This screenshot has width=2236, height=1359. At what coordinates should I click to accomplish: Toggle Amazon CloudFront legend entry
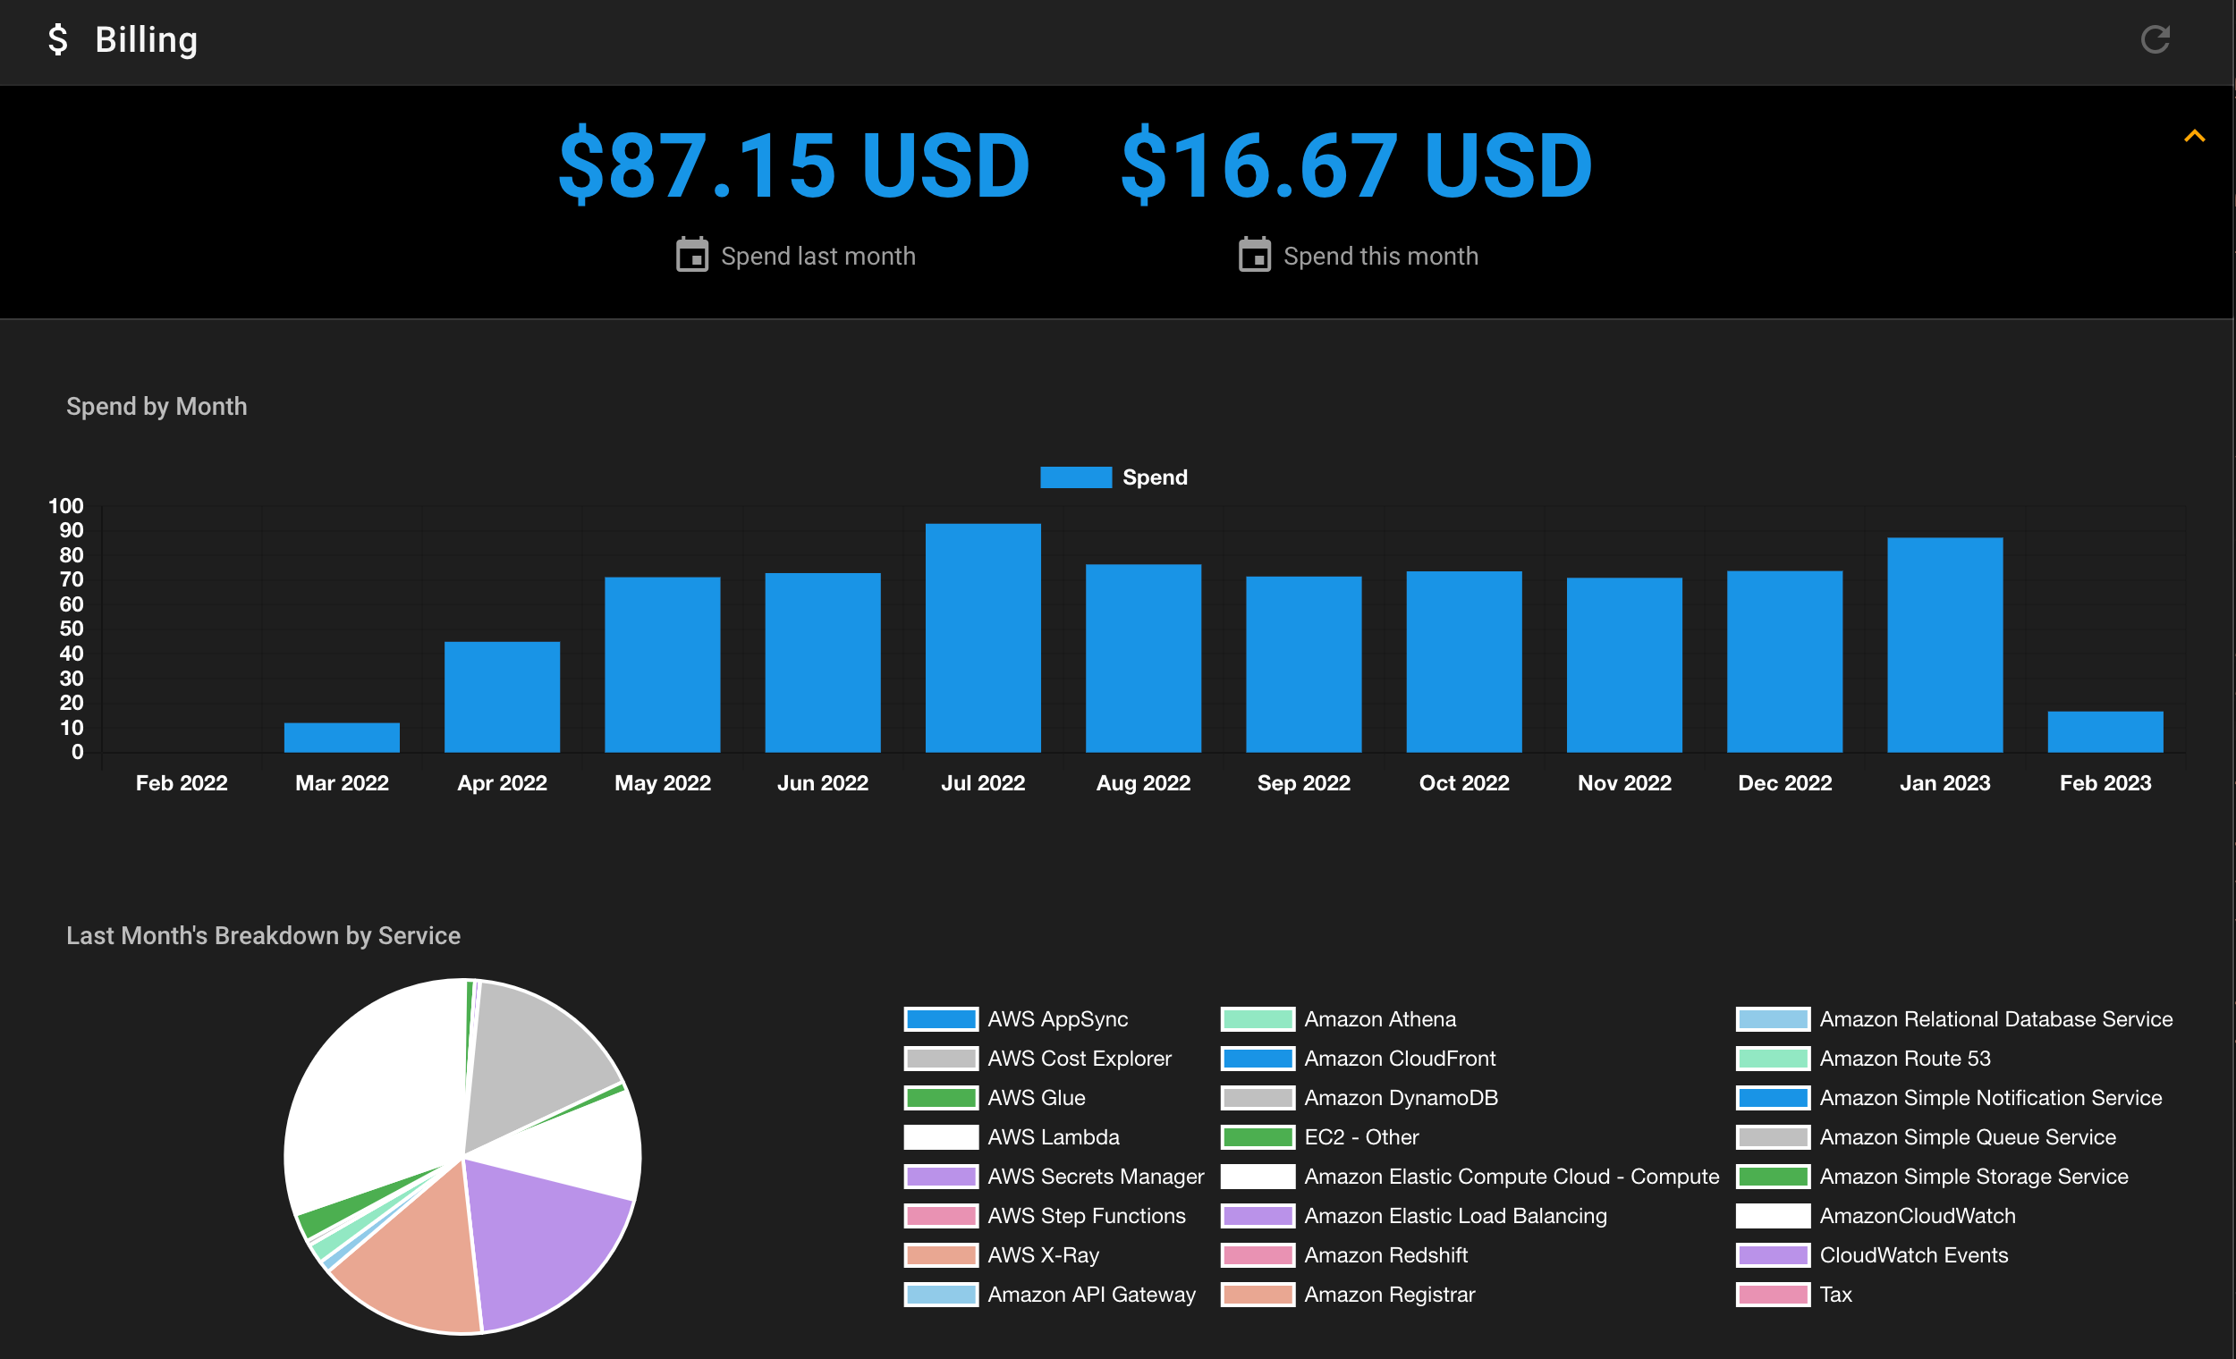click(x=1359, y=1059)
